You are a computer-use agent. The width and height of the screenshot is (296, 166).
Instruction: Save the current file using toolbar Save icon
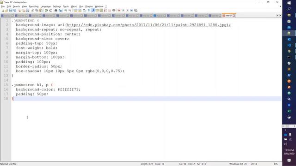11,10
